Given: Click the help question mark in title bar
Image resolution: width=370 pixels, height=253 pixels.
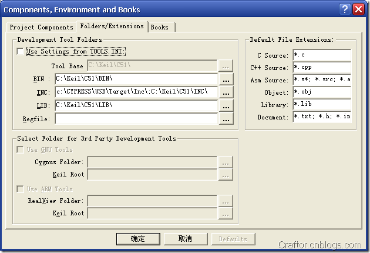Looking at the screenshot, I should pos(345,9).
